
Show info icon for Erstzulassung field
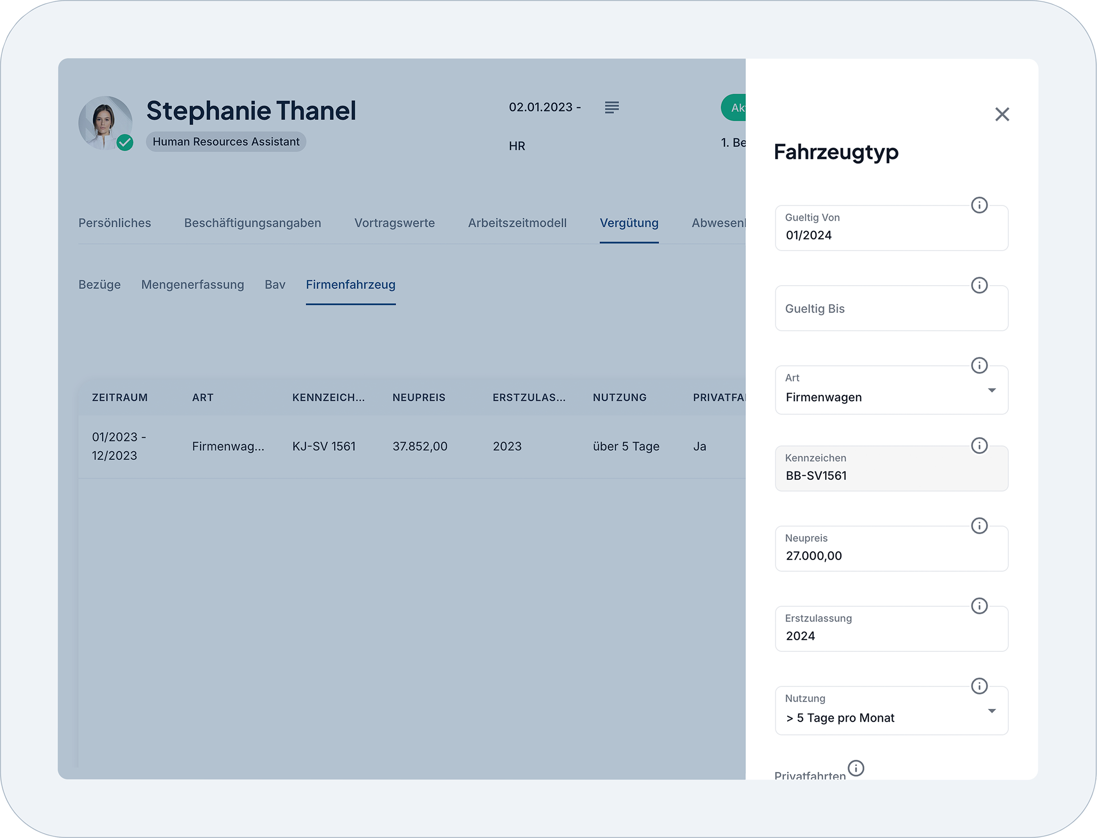979,606
